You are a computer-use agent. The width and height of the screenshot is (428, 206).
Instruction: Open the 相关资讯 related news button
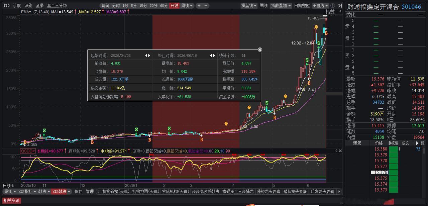coord(12,201)
